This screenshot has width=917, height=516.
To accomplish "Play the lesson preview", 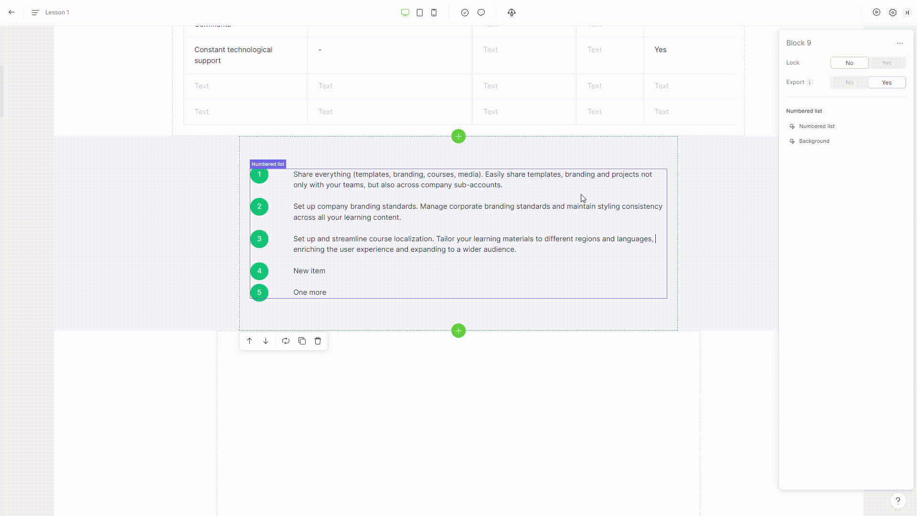I will point(876,12).
